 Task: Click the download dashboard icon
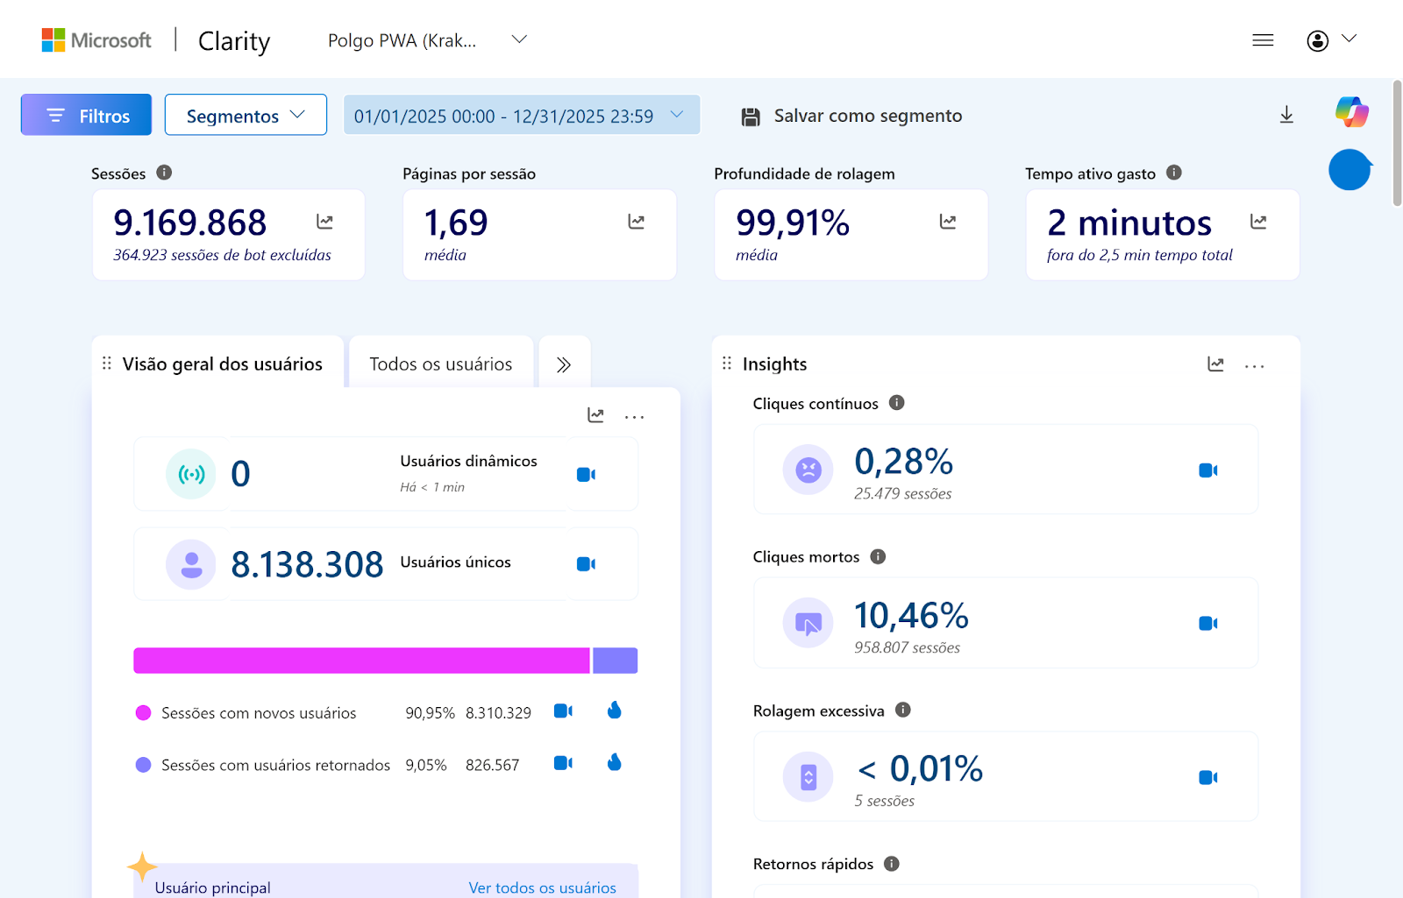pos(1286,115)
